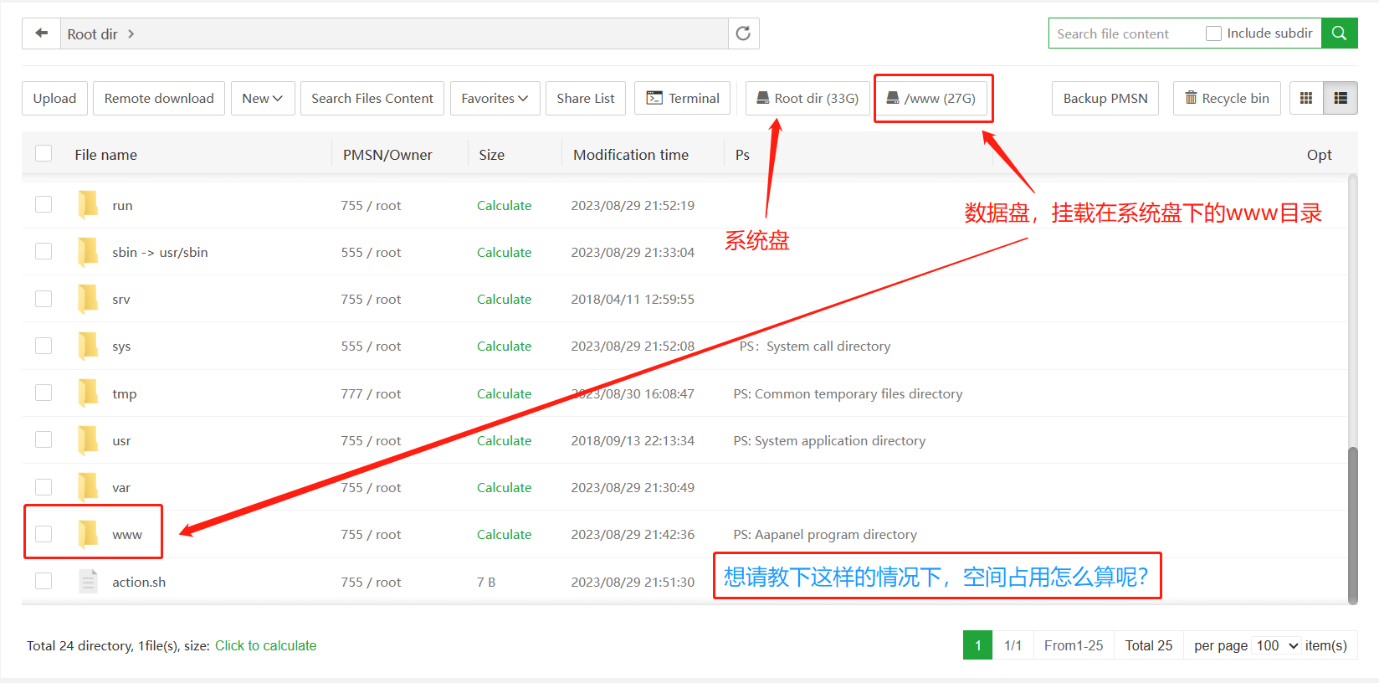The image size is (1379, 683).
Task: Change per page count dropdown
Action: tap(1276, 645)
